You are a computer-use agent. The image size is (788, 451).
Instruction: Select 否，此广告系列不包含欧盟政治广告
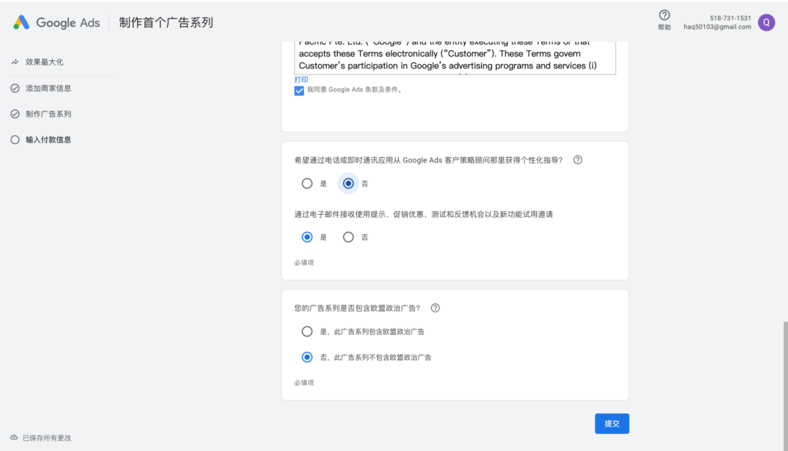click(307, 357)
